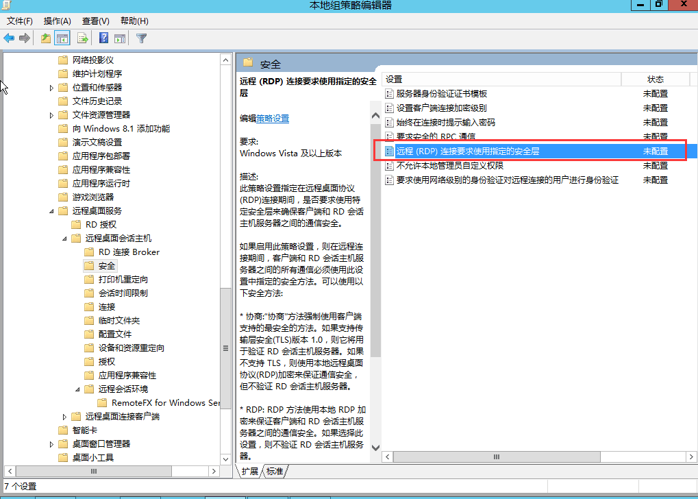Screen dimensions: 698x499
Task: Click the policy icon beside 要求安全的 RPC 通信
Action: pyautogui.click(x=388, y=136)
